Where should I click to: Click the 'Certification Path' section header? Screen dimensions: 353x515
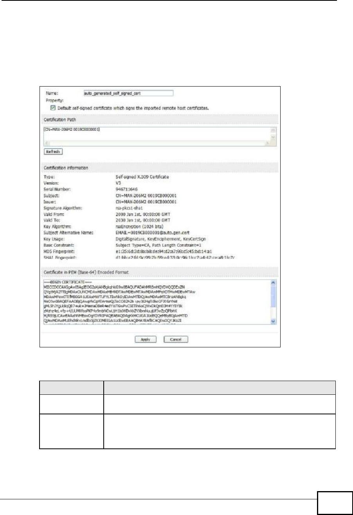click(x=59, y=119)
